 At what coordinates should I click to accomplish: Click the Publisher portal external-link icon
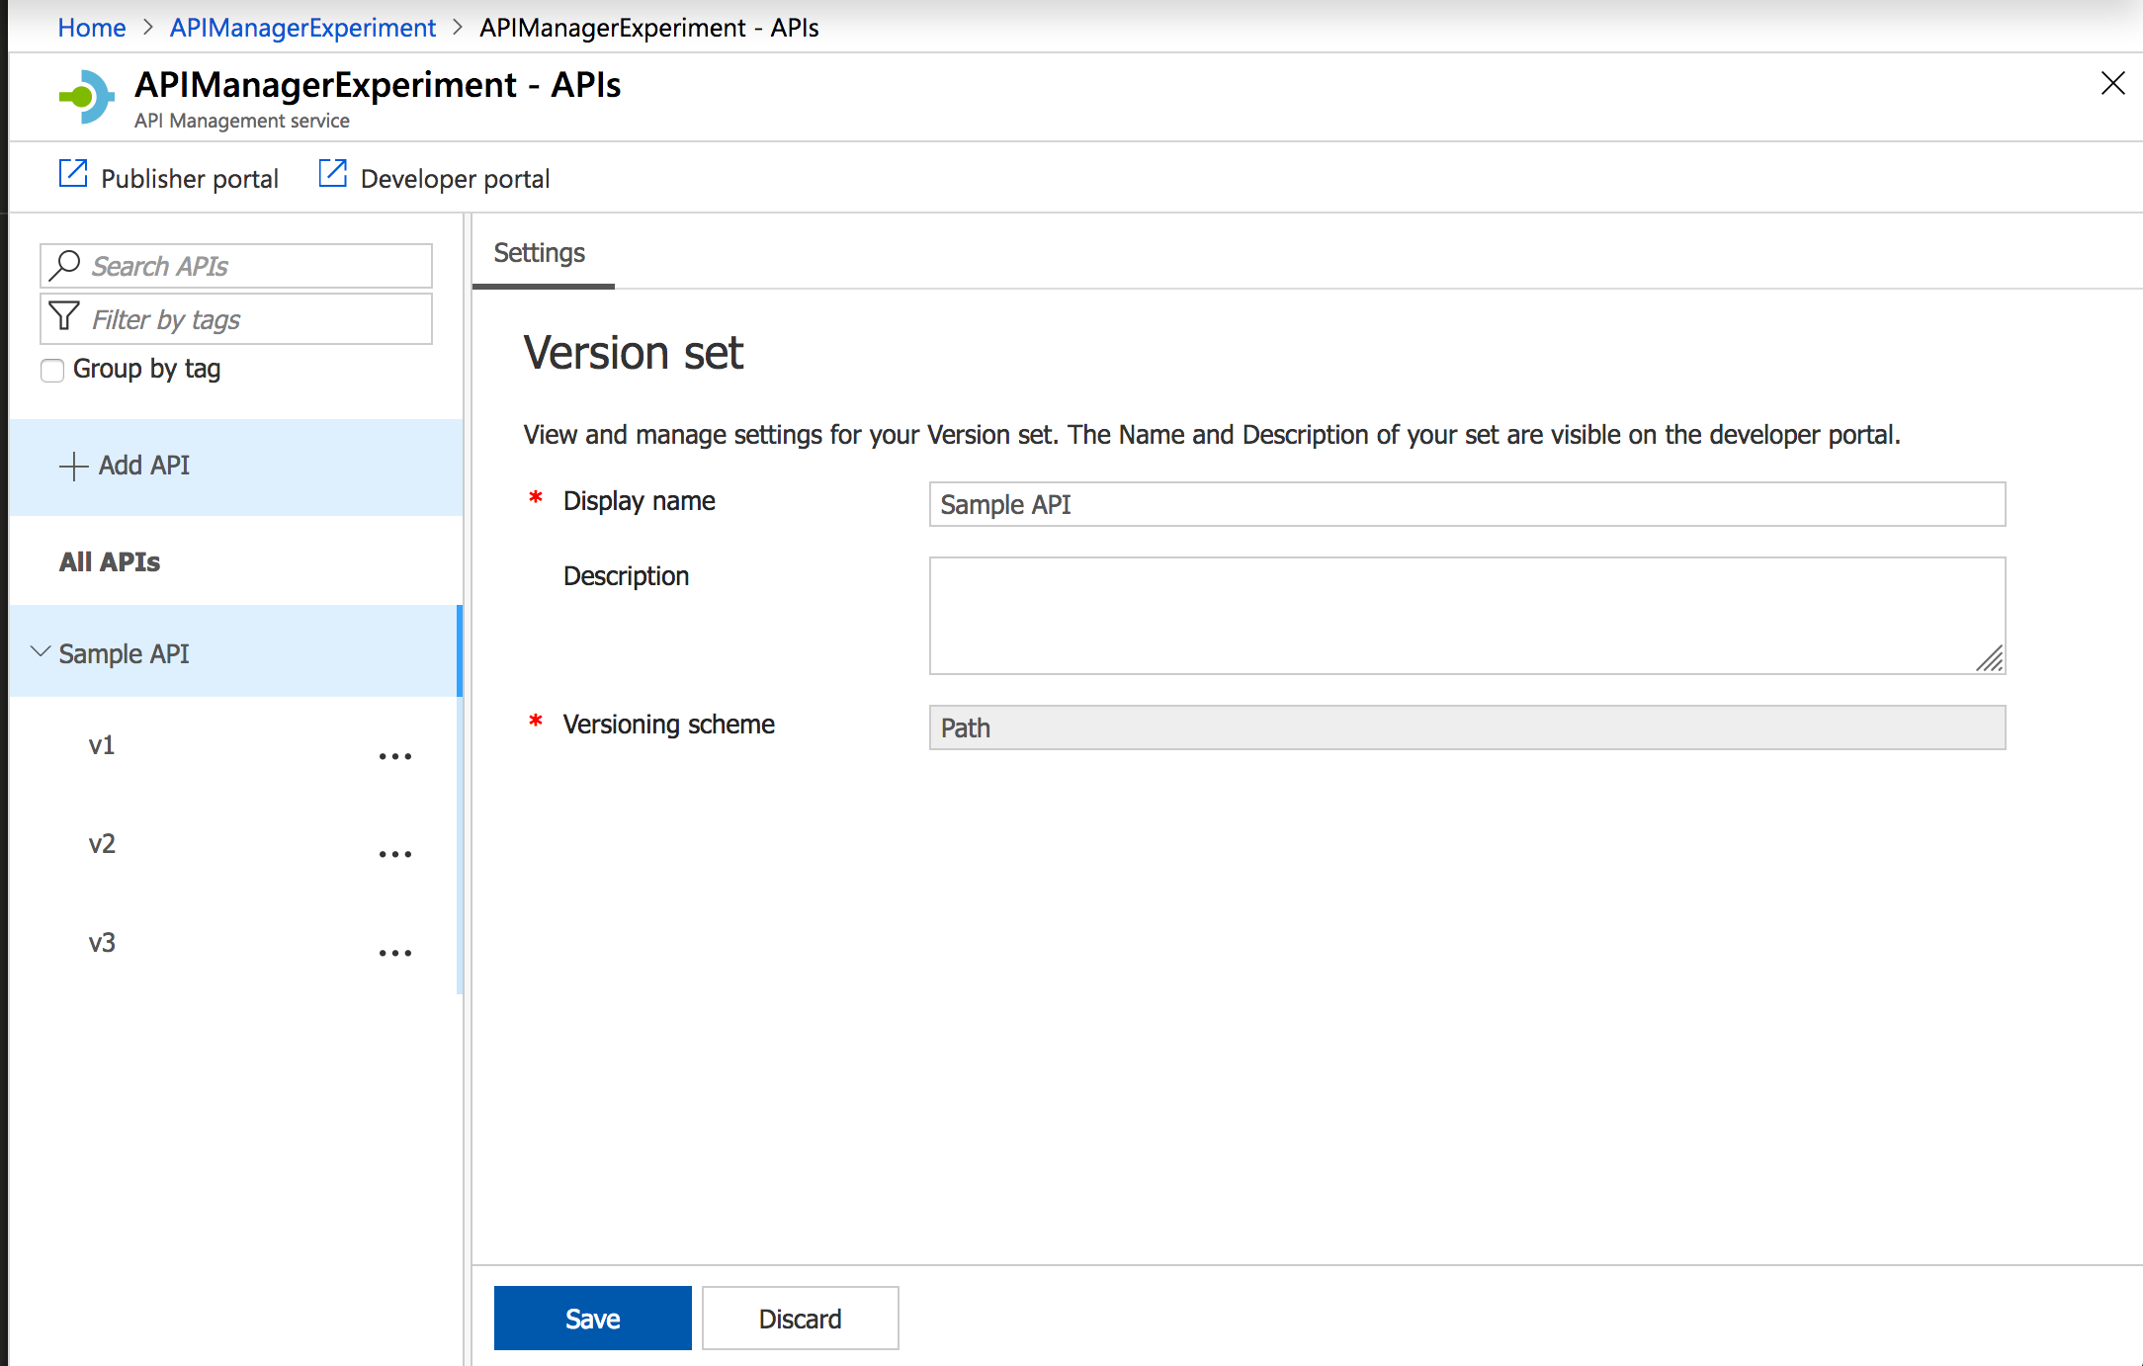point(73,174)
